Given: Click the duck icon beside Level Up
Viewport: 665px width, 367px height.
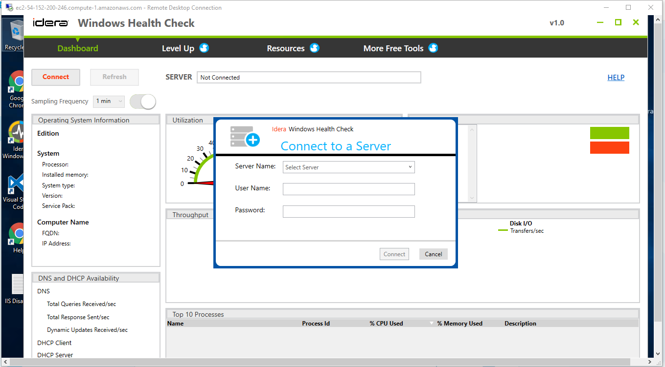Looking at the screenshot, I should point(204,48).
